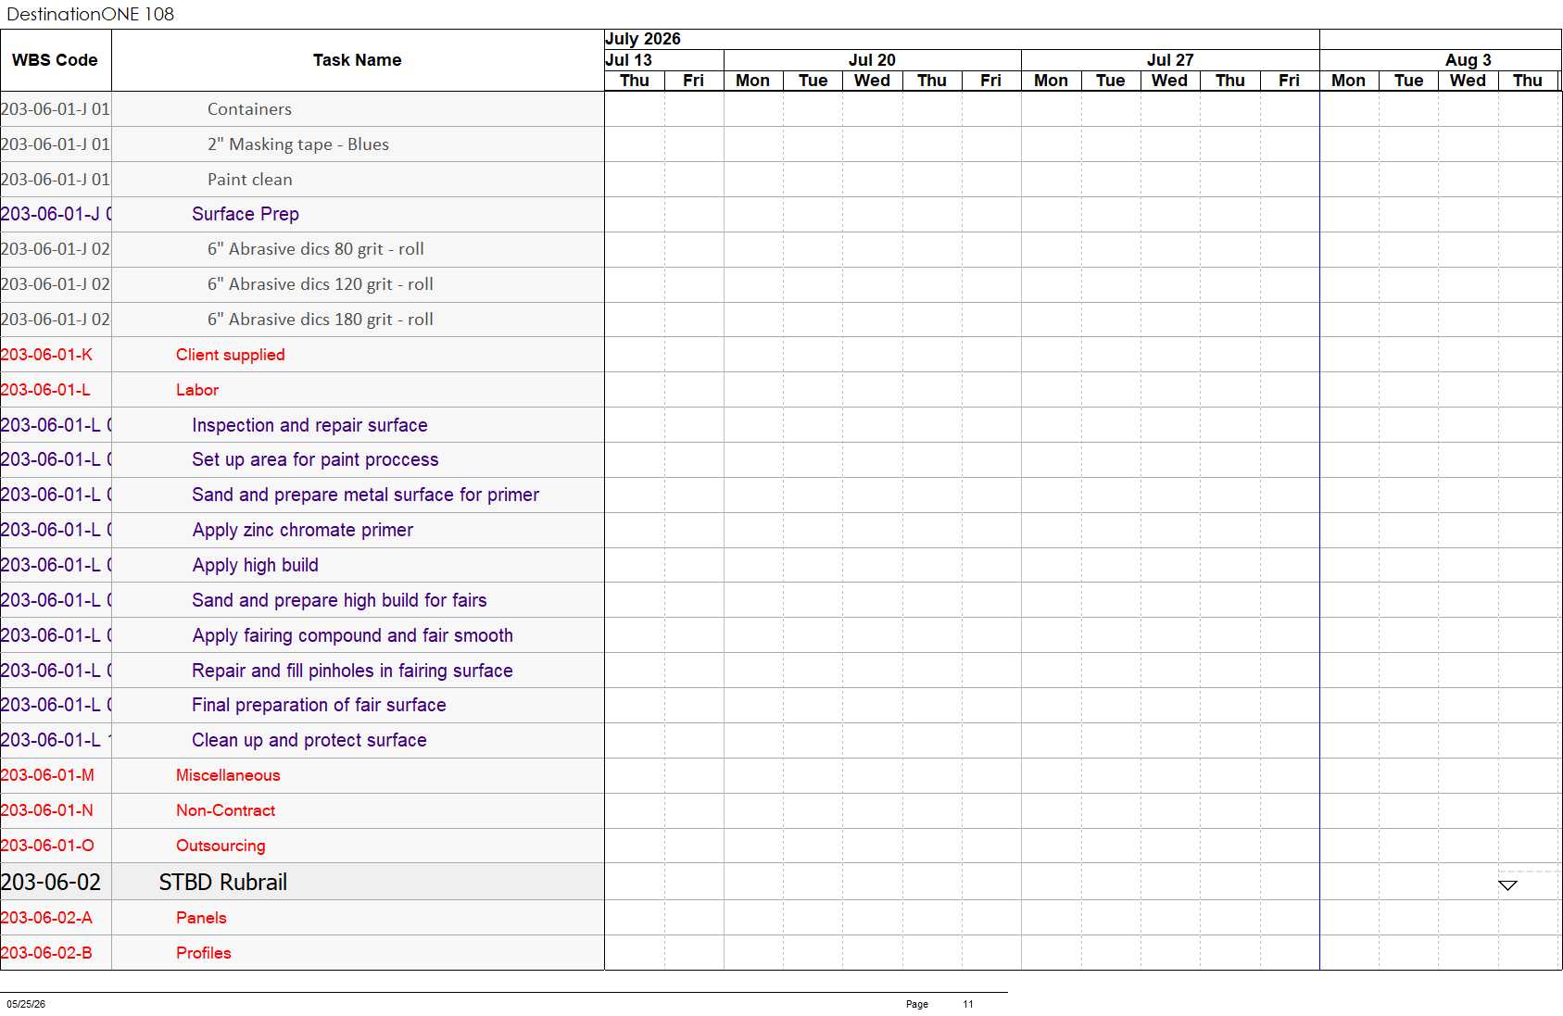The image size is (1563, 1016).
Task: Click the DestinationONE 108 project title
Action: (x=91, y=14)
